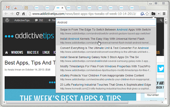Open the Gmail pinned tab
This screenshot has width=170, height=107.
tap(8, 8)
